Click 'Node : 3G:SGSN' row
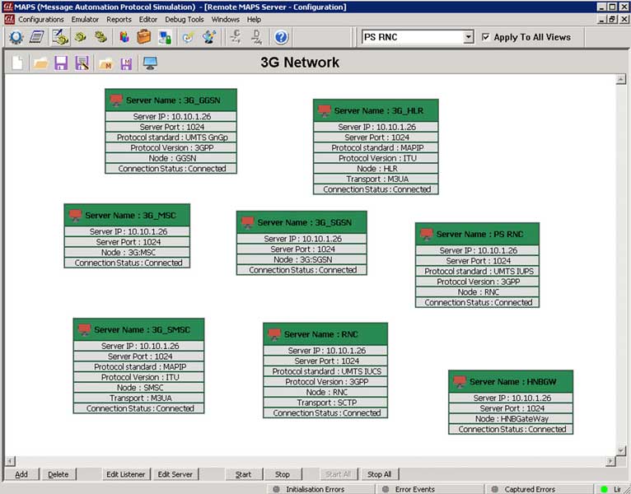This screenshot has height=494, width=631. tap(301, 259)
